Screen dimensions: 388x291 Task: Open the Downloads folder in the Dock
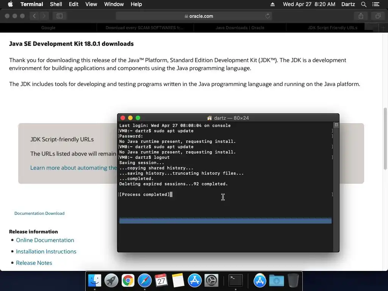point(276,281)
